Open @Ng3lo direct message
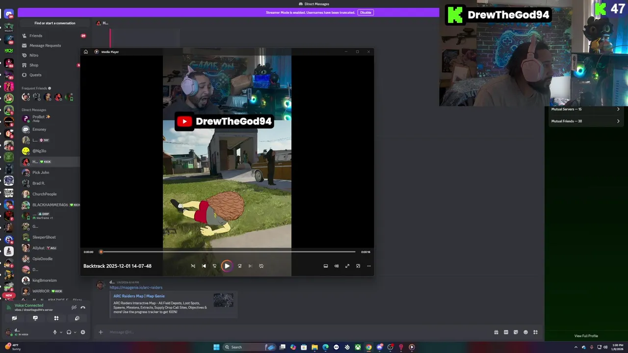Viewport: 628px width, 353px height. click(49, 151)
